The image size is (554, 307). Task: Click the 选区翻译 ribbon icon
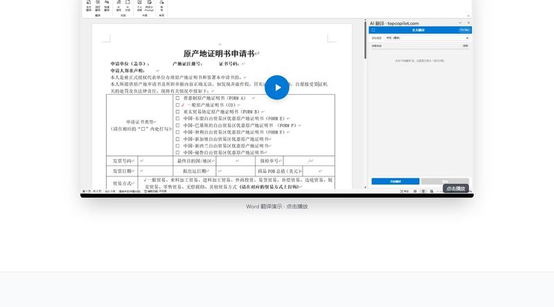98,6
